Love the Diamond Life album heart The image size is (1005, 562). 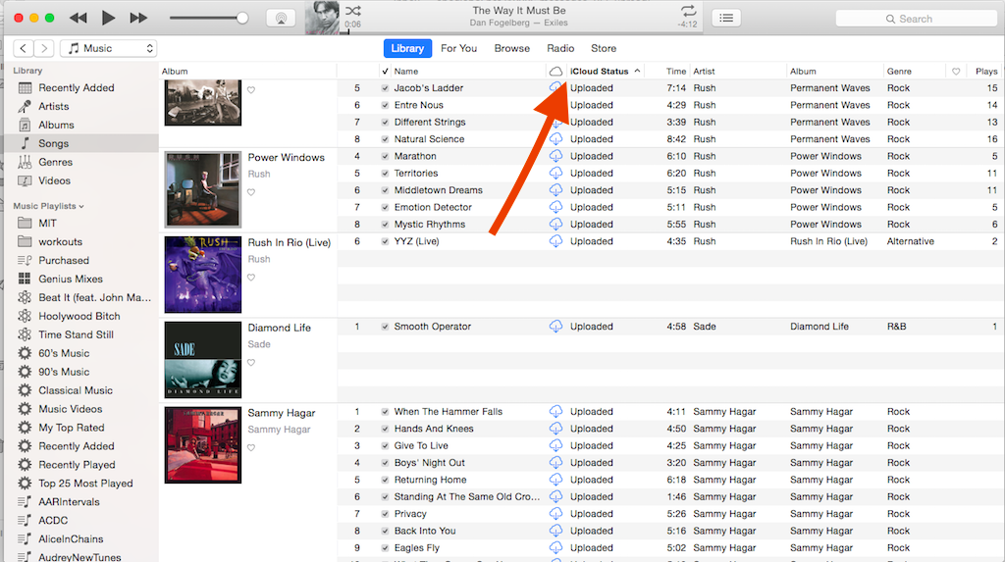[x=251, y=363]
